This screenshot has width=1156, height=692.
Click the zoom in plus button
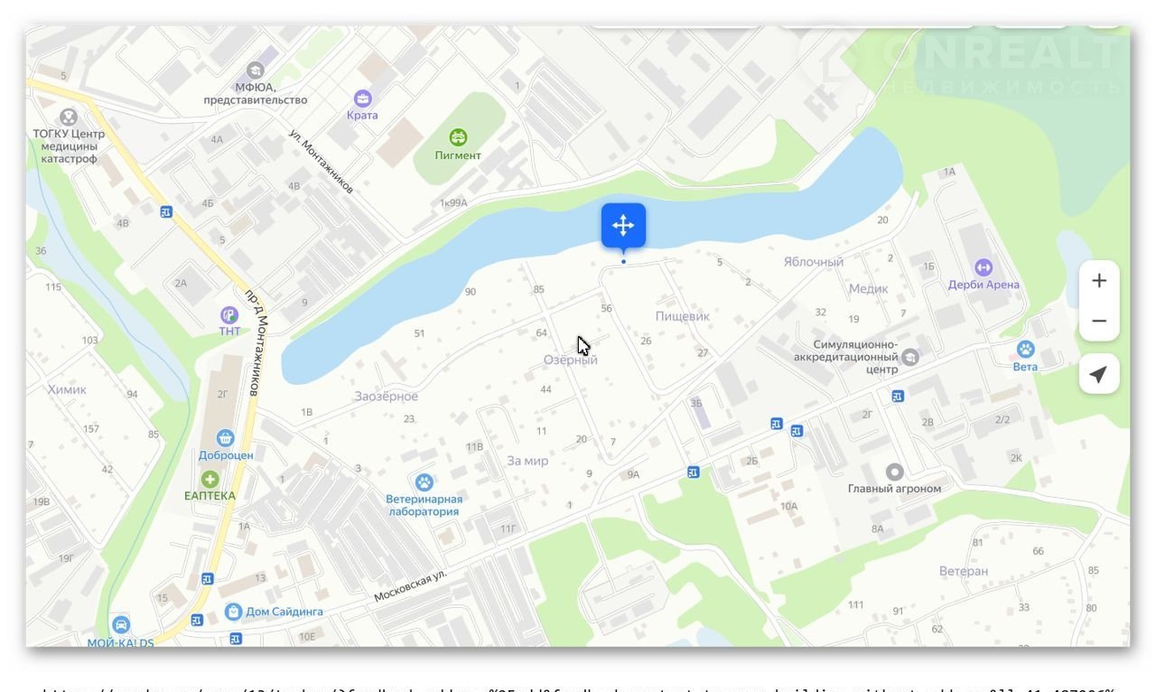1098,281
